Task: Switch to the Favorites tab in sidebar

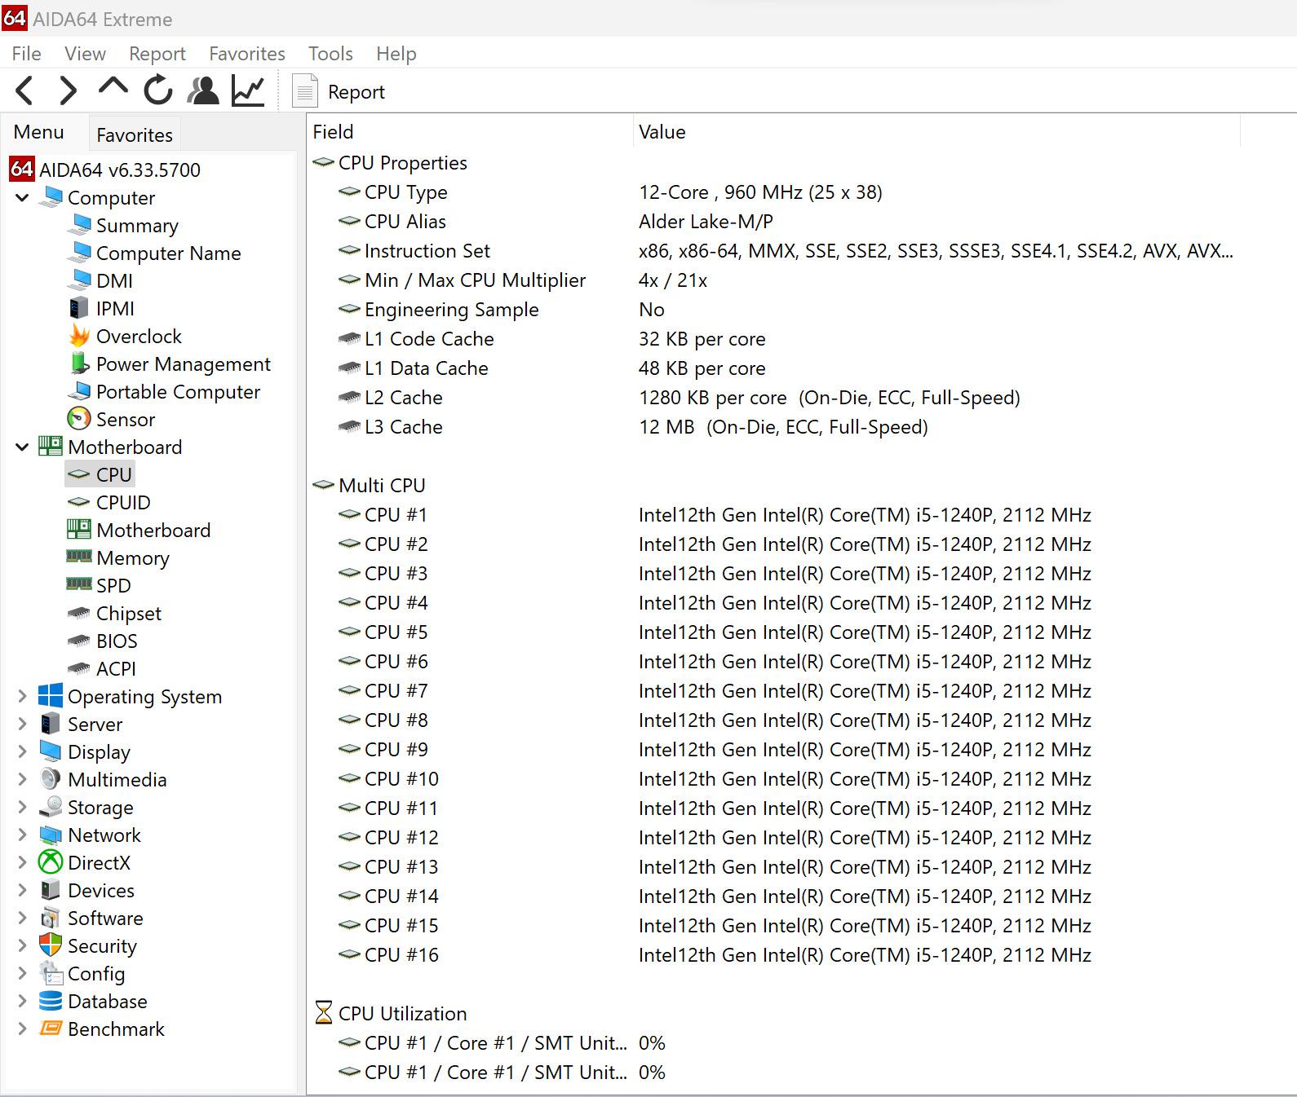Action: (135, 134)
